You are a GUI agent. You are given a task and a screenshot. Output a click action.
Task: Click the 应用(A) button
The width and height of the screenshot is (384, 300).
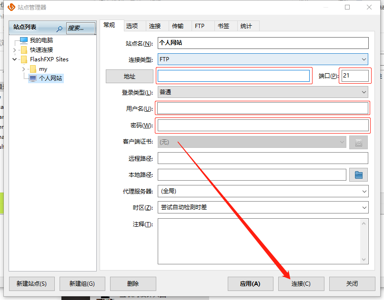(x=250, y=284)
